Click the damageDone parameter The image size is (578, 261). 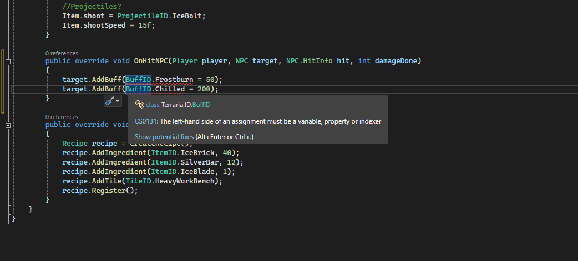(396, 60)
